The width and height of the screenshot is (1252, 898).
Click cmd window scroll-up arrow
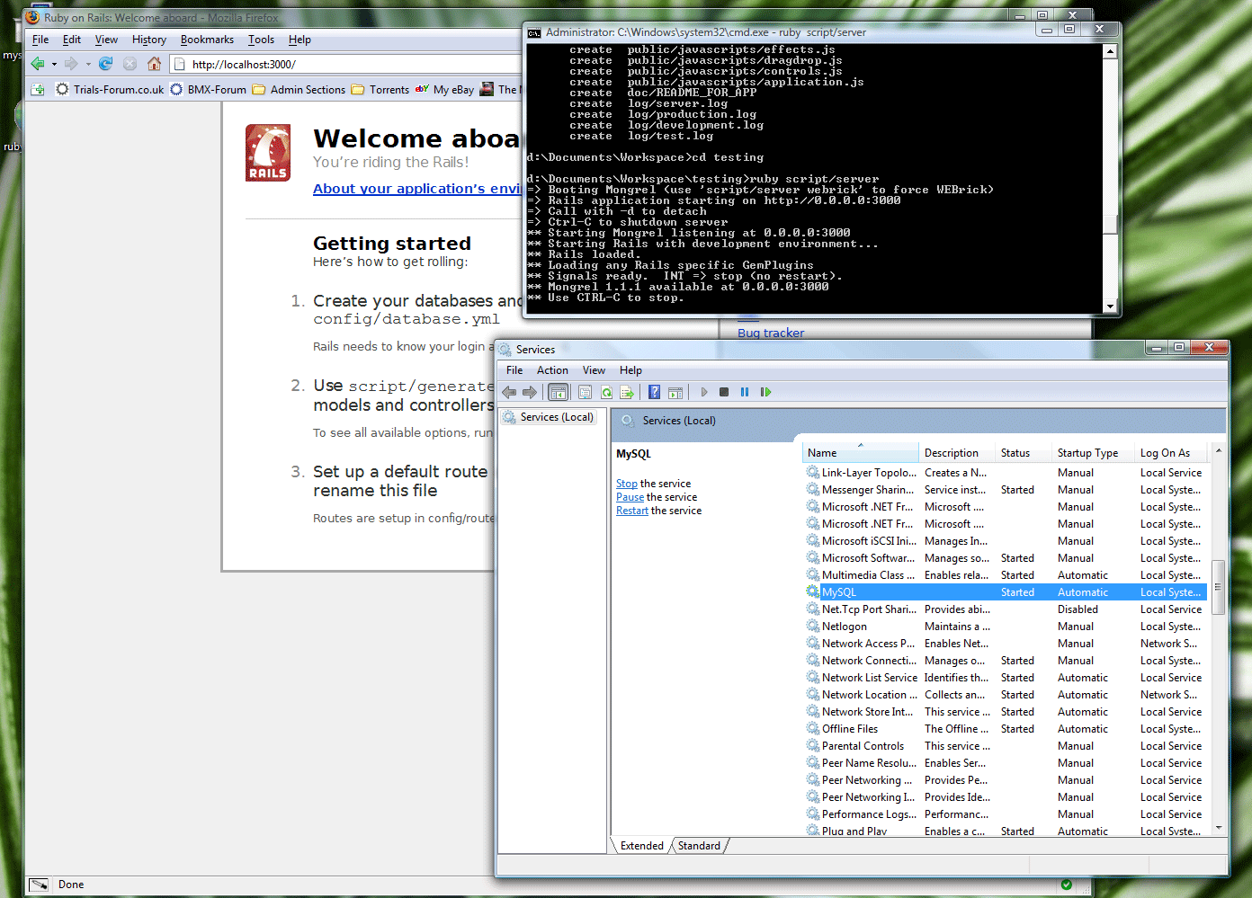(1110, 52)
